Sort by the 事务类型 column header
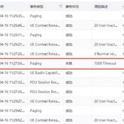 [x=37, y=7]
